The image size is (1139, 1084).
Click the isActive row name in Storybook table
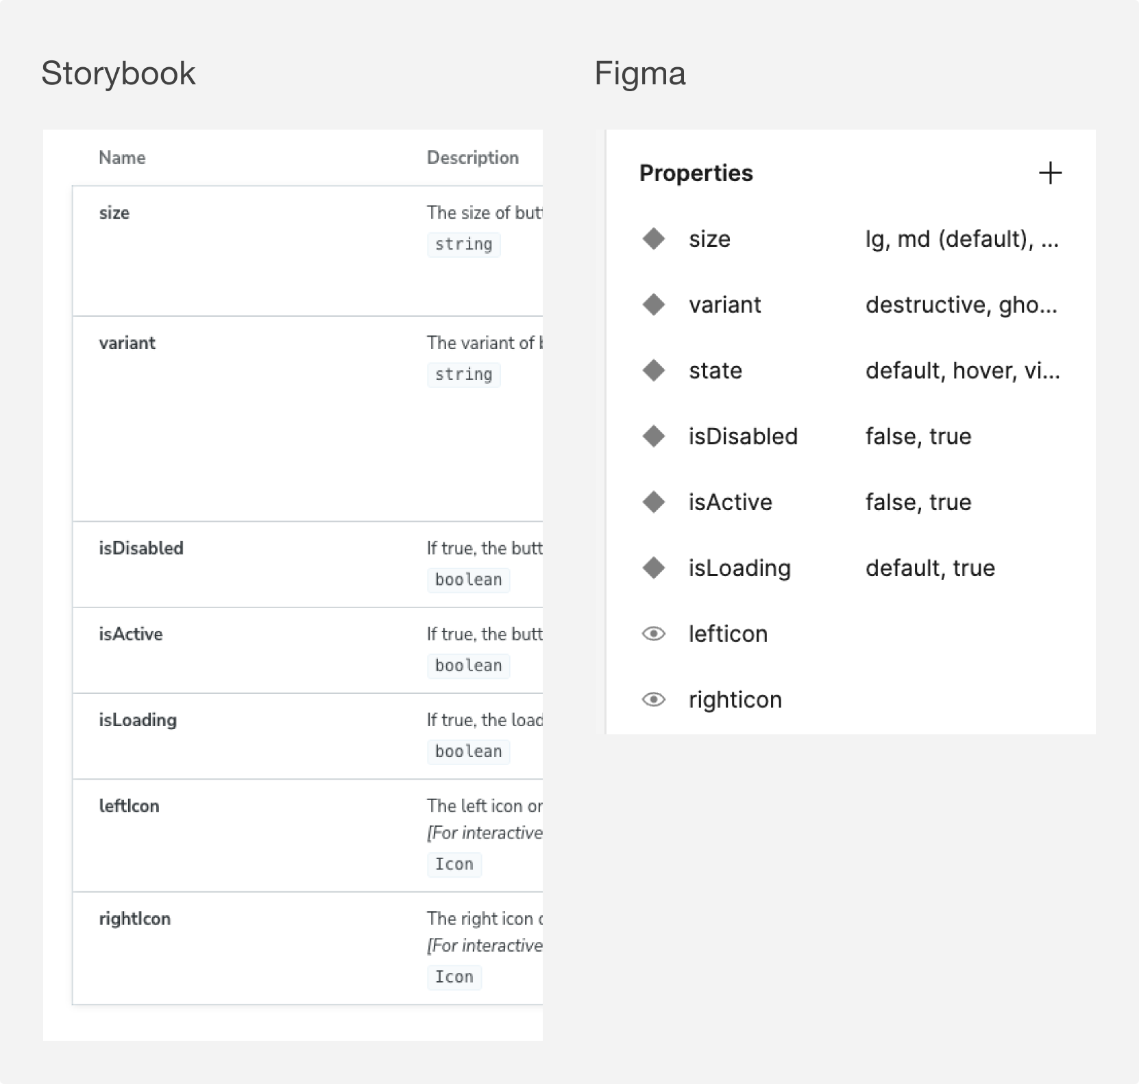point(131,634)
